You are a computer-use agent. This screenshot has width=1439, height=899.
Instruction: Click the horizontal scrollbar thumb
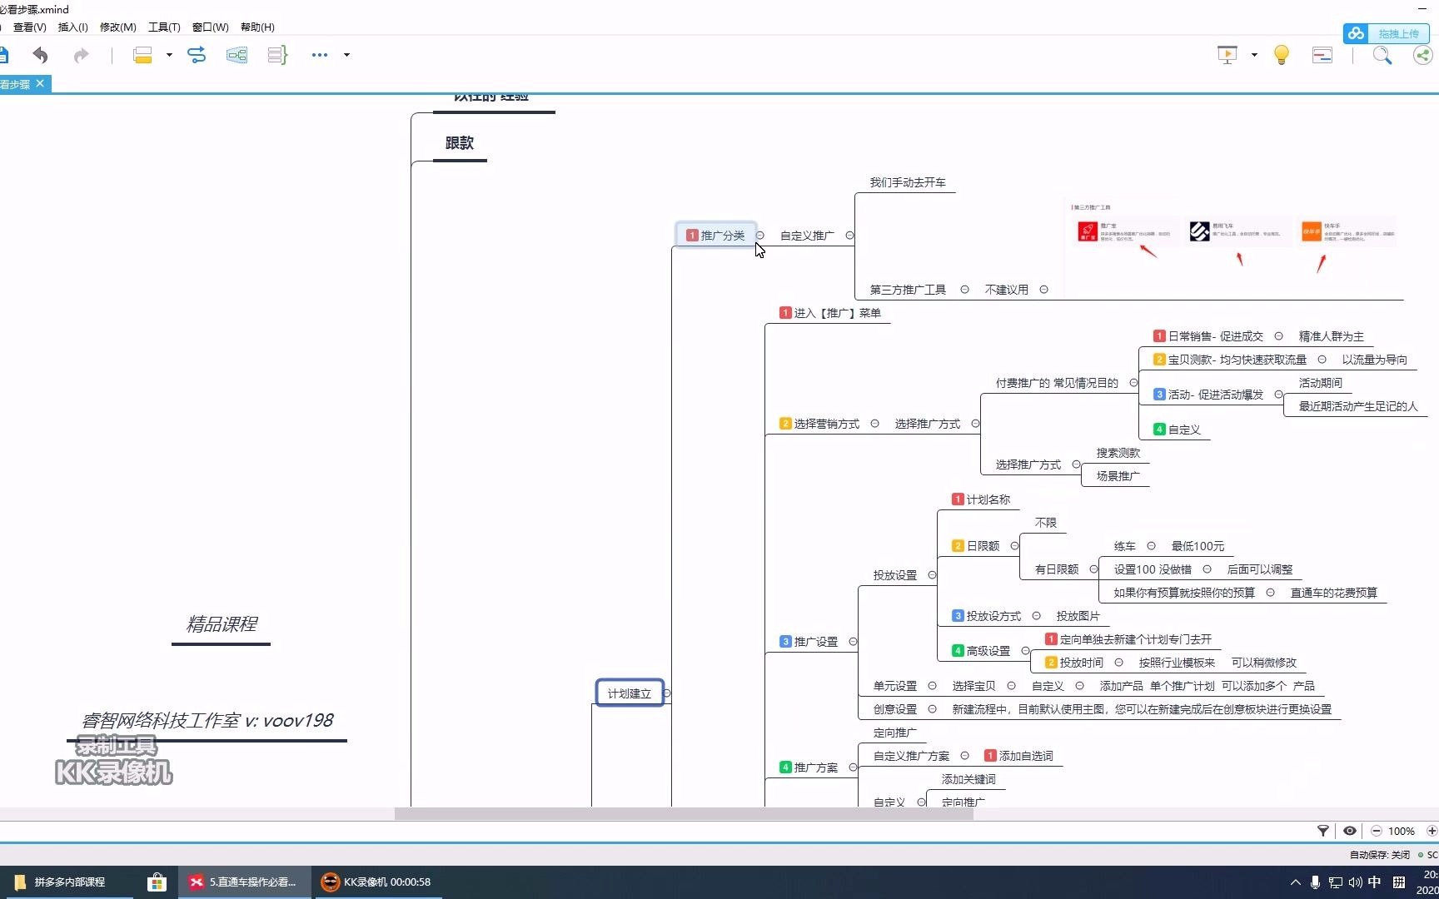coord(684,814)
